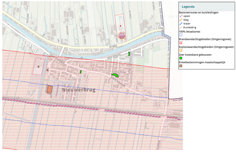Click the Buisleiding dashed red legend icon
Image resolution: width=236 pixels, height=152 pixels.
(181, 28)
